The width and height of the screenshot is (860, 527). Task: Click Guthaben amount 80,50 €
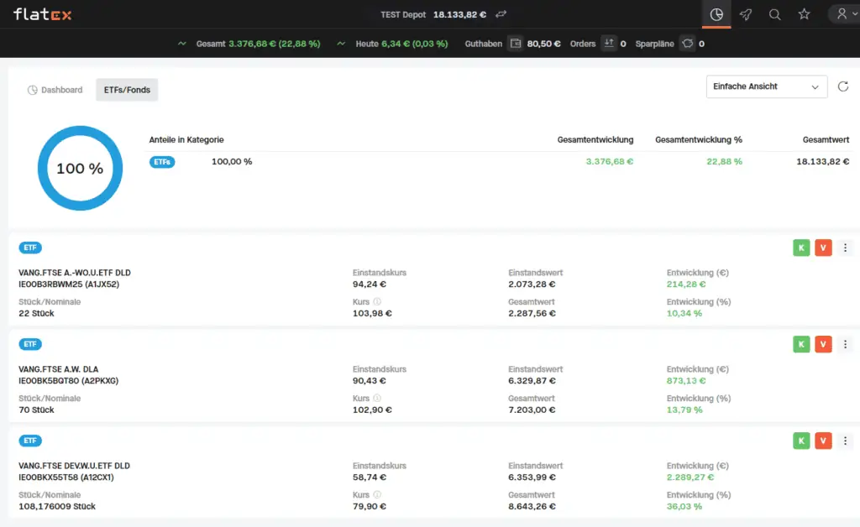(x=543, y=44)
